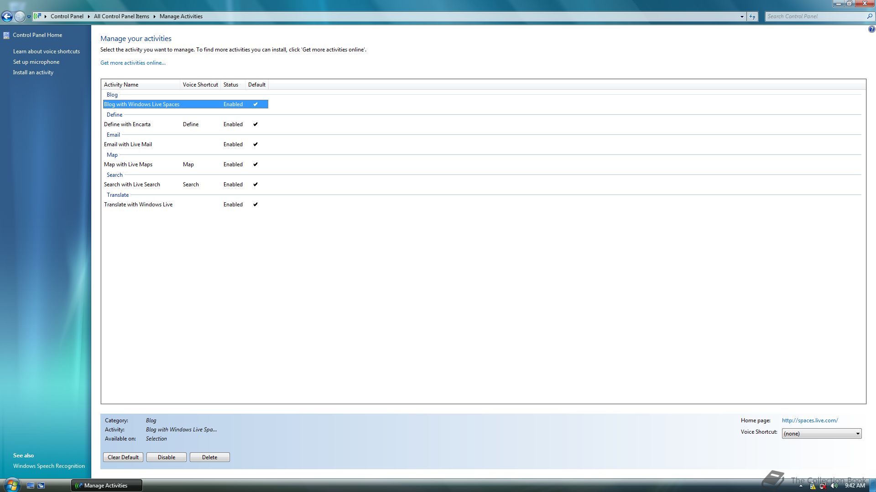Expand arrow after Control Panel breadcrumb
Screen dimensions: 876x492
[x=89, y=16]
